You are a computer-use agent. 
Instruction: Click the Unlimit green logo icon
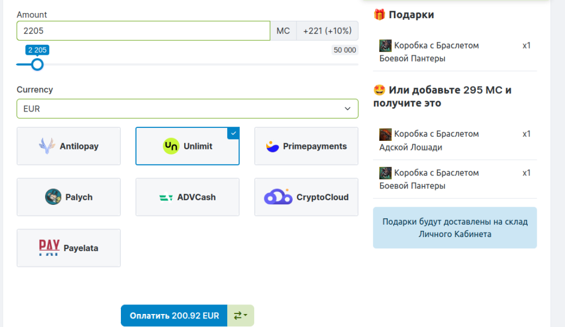coord(171,146)
